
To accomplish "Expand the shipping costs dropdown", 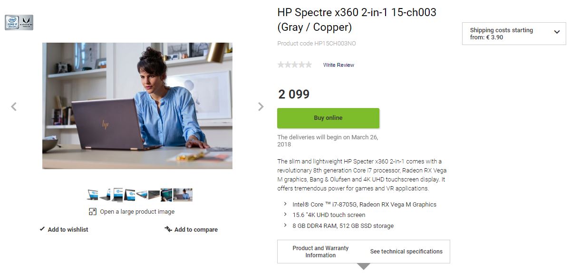I will [x=557, y=32].
